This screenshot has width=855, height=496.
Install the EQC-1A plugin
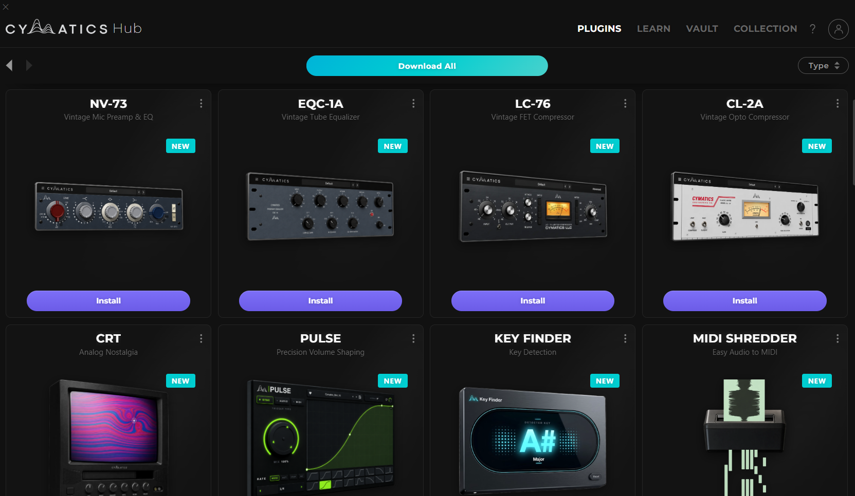coord(320,301)
